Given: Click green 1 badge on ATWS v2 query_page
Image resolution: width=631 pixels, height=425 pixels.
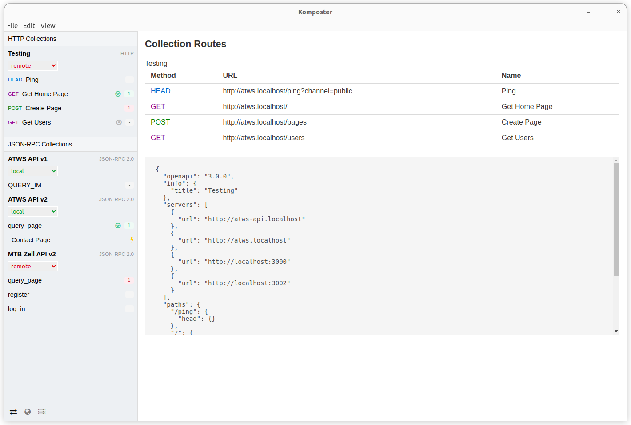Looking at the screenshot, I should point(129,226).
